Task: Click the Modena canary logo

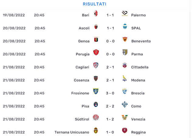Action: [x=125, y=78]
